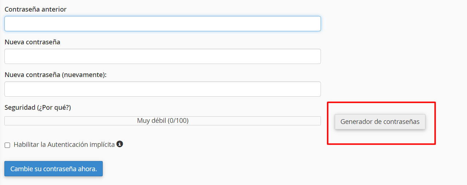Click the right end of the strength bar

[318, 121]
